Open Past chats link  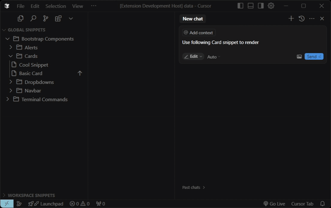194,187
